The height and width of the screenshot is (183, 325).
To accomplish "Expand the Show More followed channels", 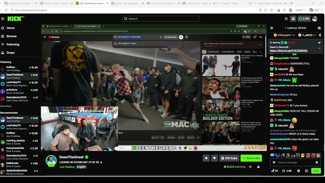I will pos(6,106).
